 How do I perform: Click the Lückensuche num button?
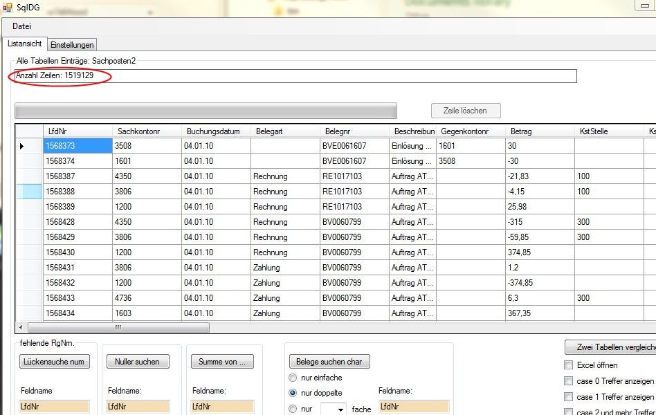click(54, 362)
